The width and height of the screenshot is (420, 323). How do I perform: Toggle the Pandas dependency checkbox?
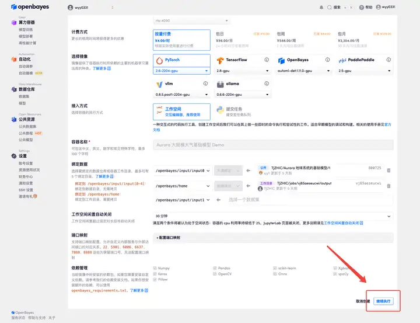pyautogui.click(x=215, y=268)
